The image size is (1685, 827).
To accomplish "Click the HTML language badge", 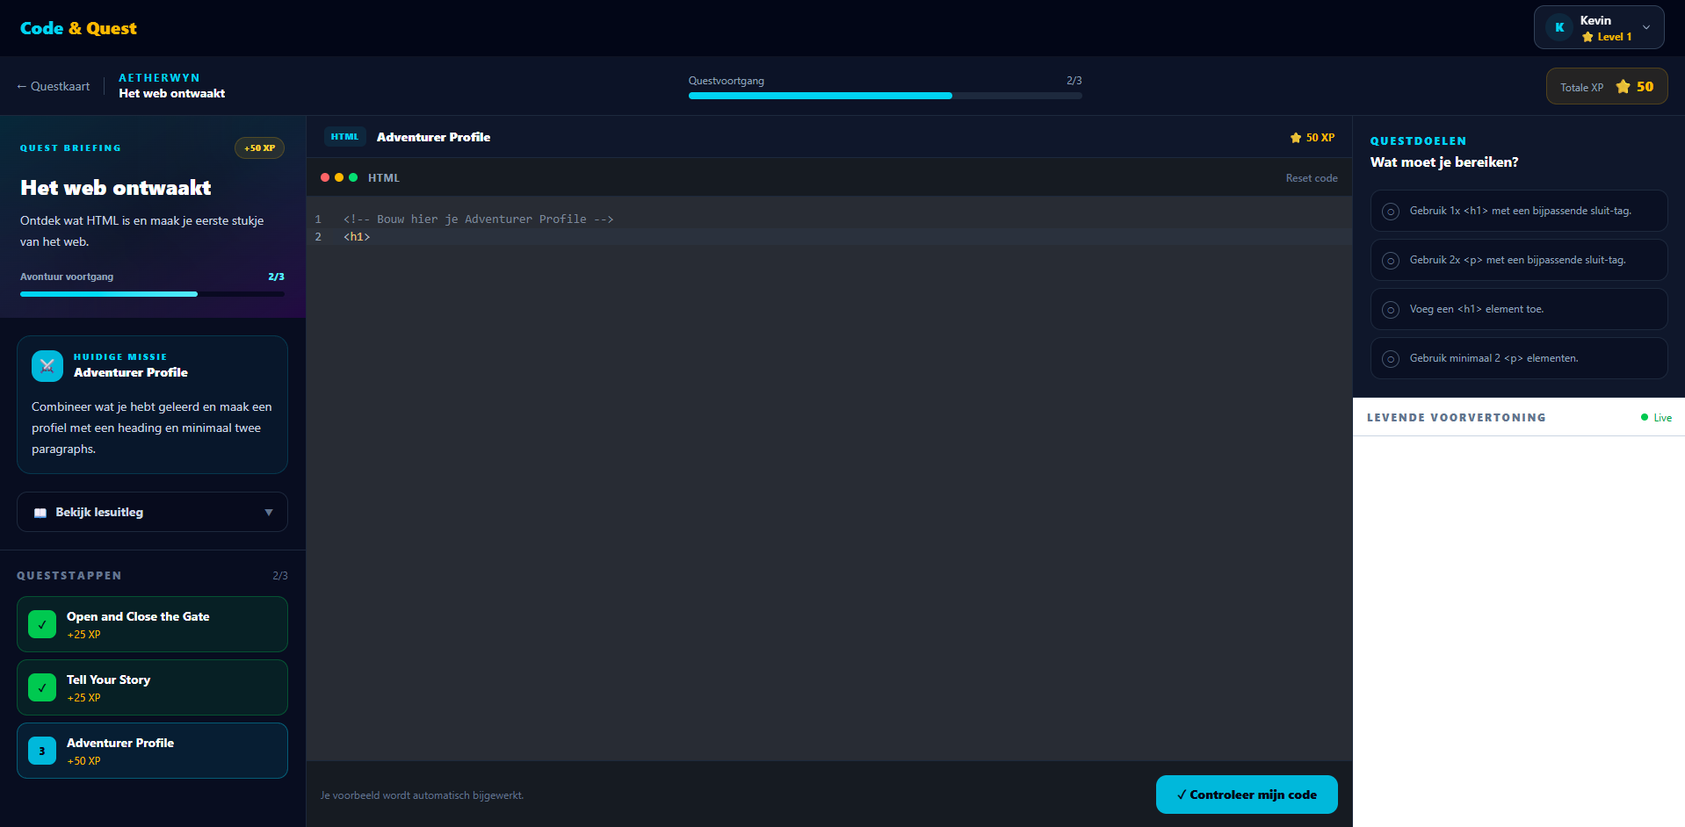I will tap(344, 137).
